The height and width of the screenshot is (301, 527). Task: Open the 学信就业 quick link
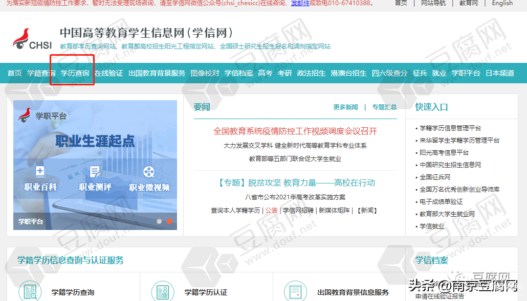point(432,226)
